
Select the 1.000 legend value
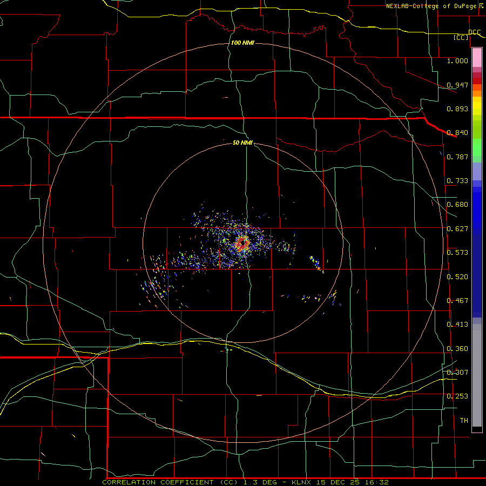pyautogui.click(x=457, y=60)
